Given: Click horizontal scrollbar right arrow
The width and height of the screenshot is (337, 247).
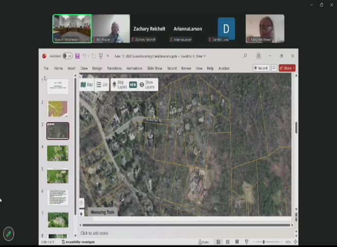Looking at the screenshot, I should click(x=292, y=225).
